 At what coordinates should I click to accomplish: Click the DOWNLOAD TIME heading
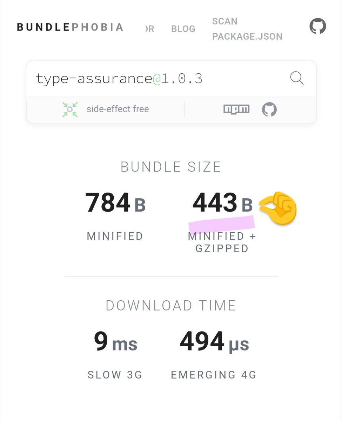(x=171, y=306)
